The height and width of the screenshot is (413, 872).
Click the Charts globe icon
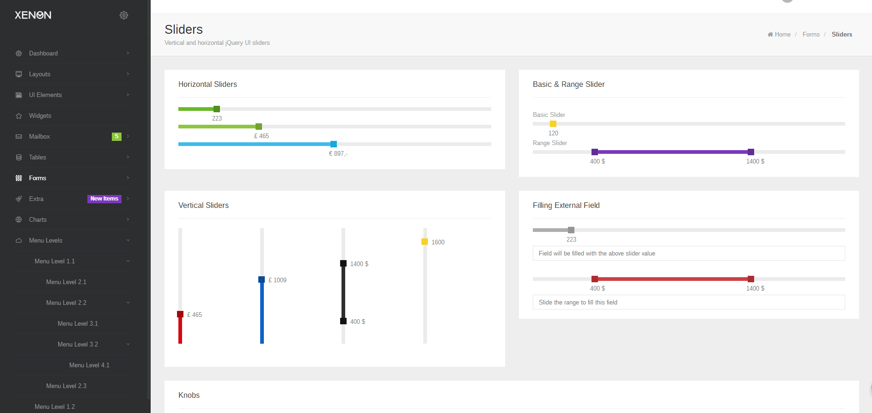point(19,220)
